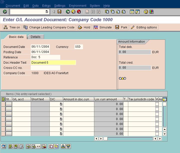This screenshot has height=153, width=180.
Task: Open the Extras menu
Action: 46,5
